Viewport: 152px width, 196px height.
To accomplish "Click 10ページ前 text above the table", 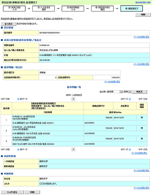I will (x=5, y=99).
